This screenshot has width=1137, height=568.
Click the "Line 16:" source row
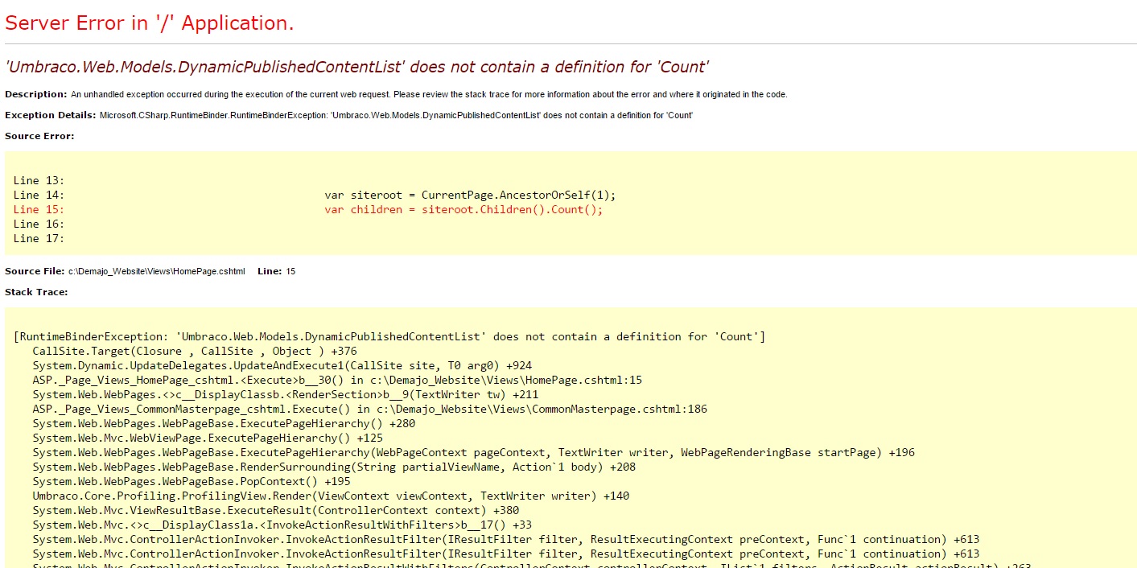click(x=39, y=224)
